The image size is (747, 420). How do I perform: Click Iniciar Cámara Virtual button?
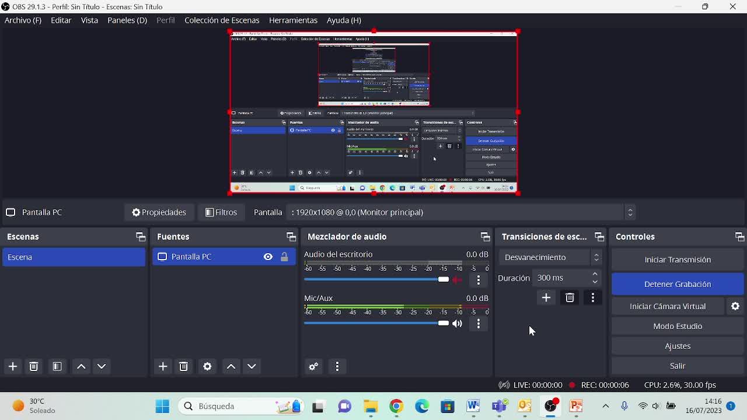coord(668,306)
